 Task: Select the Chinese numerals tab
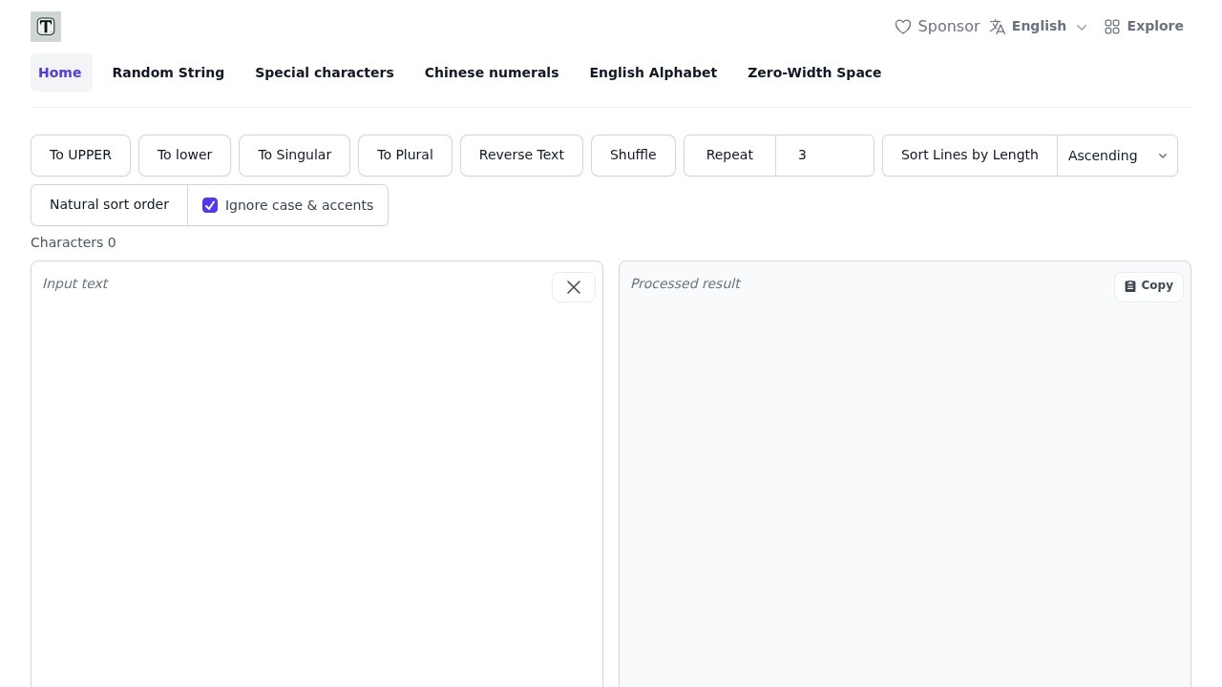pyautogui.click(x=492, y=73)
